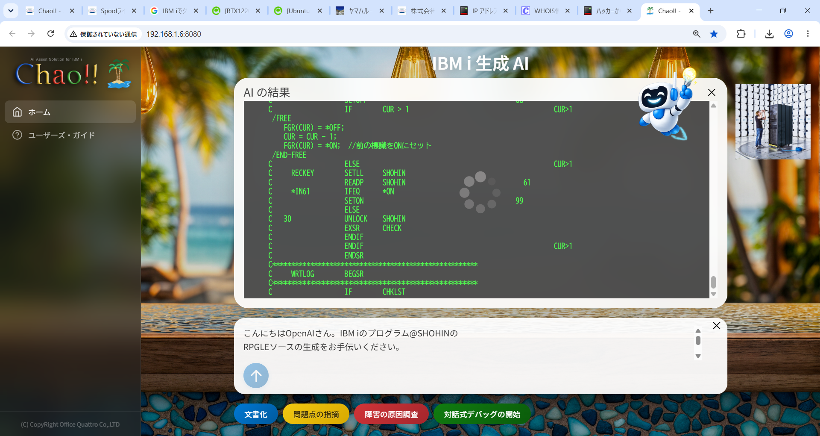Click the prompt box scroll up arrow
Viewport: 820px width, 436px height.
(698, 331)
